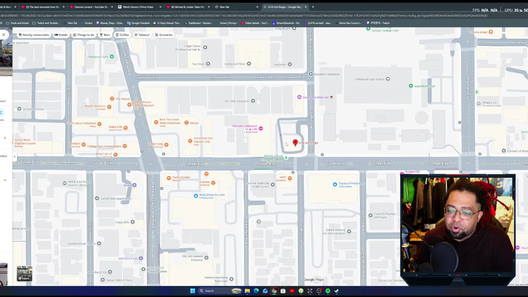The height and width of the screenshot is (297, 528).
Task: Show Things to do nearby
Action: tap(83, 35)
